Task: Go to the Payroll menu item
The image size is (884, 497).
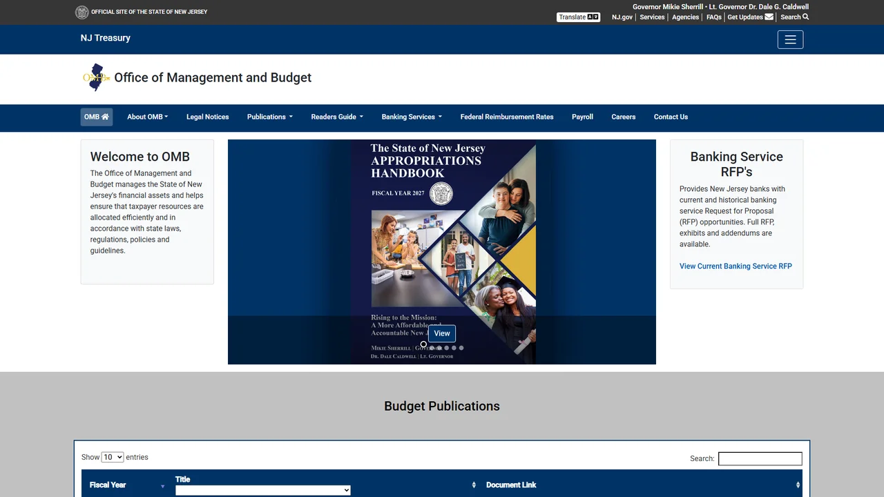Action: 582,117
